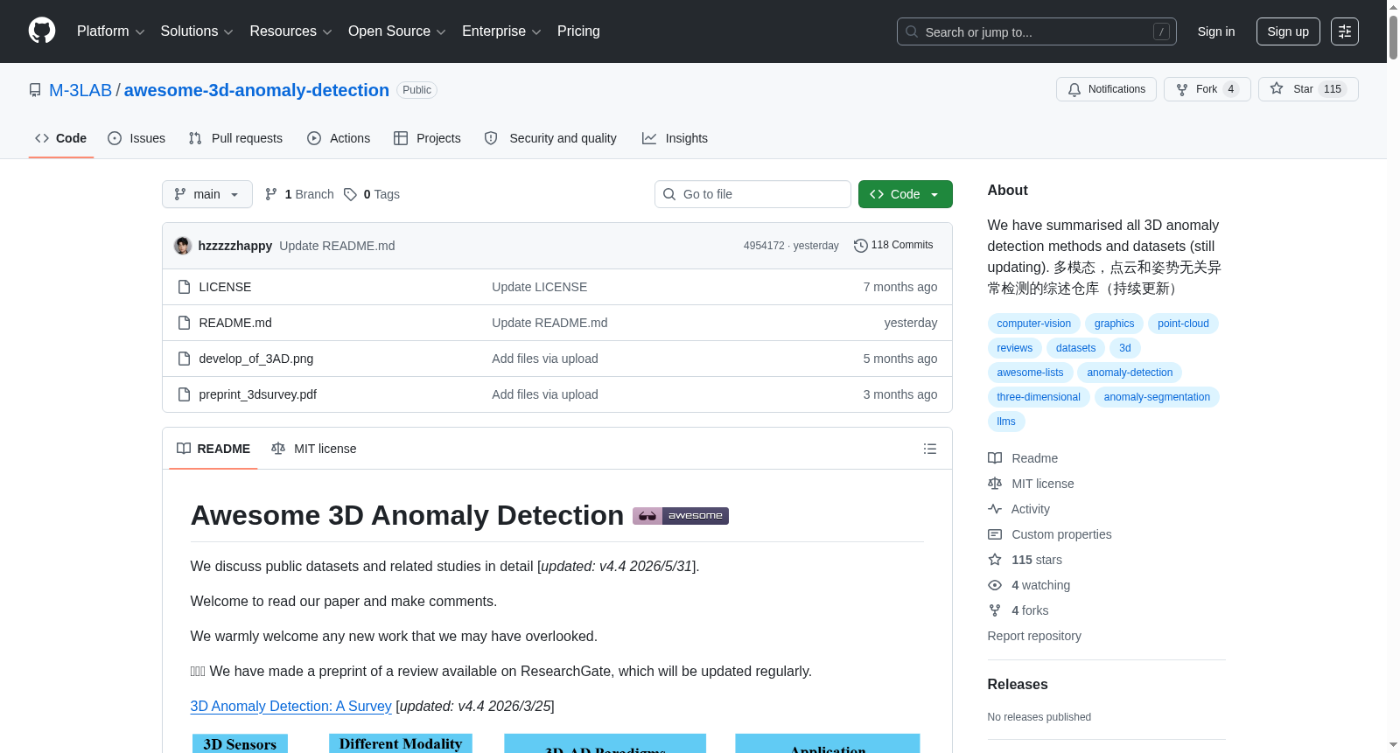The height and width of the screenshot is (753, 1400).
Task: View the 1 Branch list
Action: (299, 194)
